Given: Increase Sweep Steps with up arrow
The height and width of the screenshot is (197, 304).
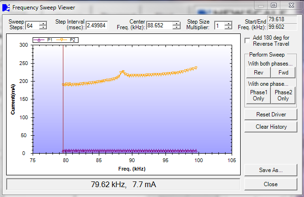Looking at the screenshot, I should pos(43,23).
